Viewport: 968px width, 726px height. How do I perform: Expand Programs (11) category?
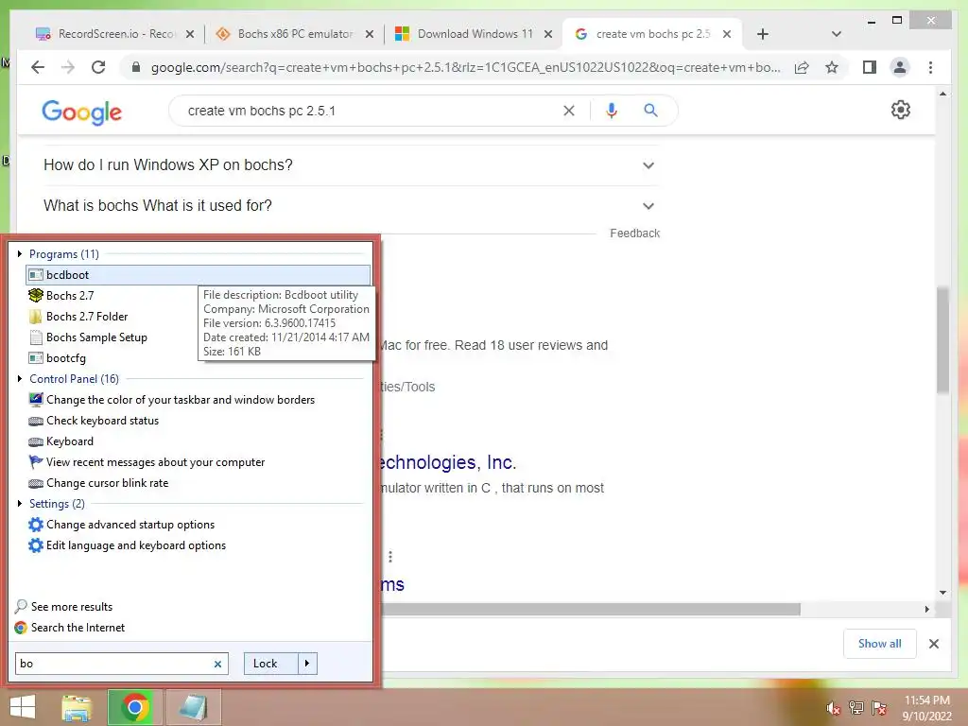pos(20,253)
